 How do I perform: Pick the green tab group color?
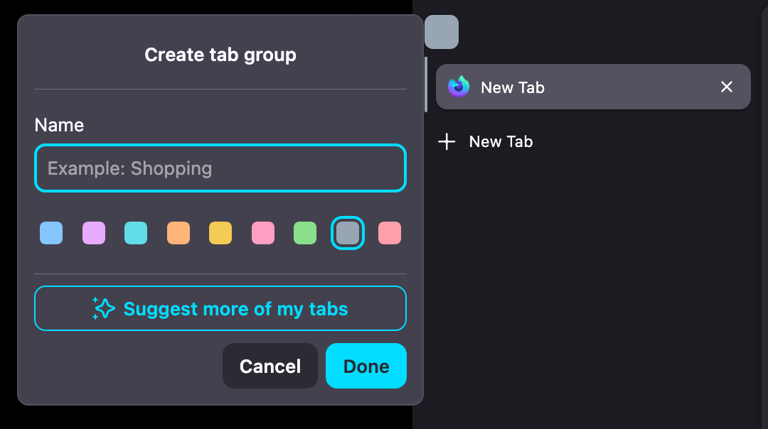pyautogui.click(x=305, y=233)
